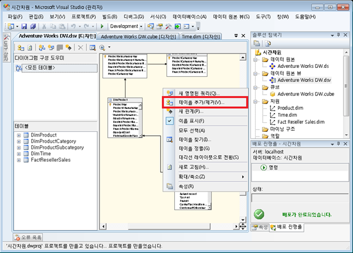Click the DimProduct table header in diagram
The width and height of the screenshot is (353, 253).
coord(125,100)
